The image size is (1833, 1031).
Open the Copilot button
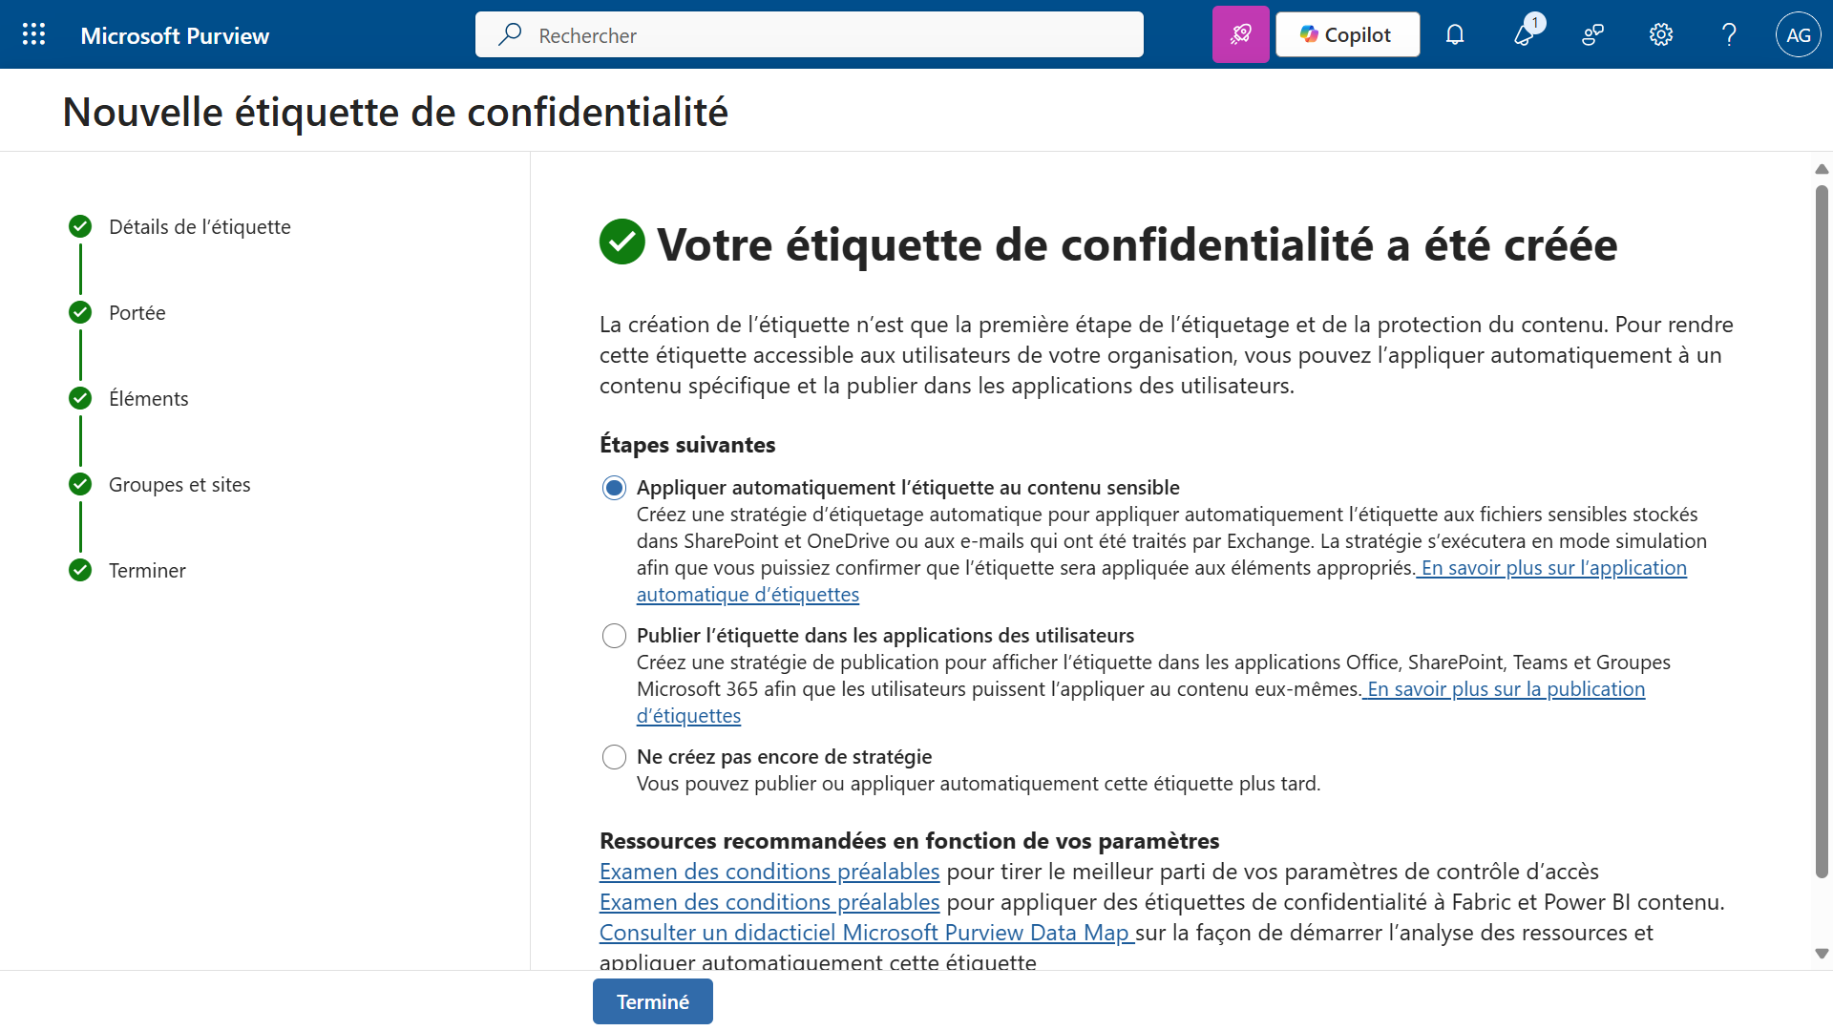tap(1347, 35)
